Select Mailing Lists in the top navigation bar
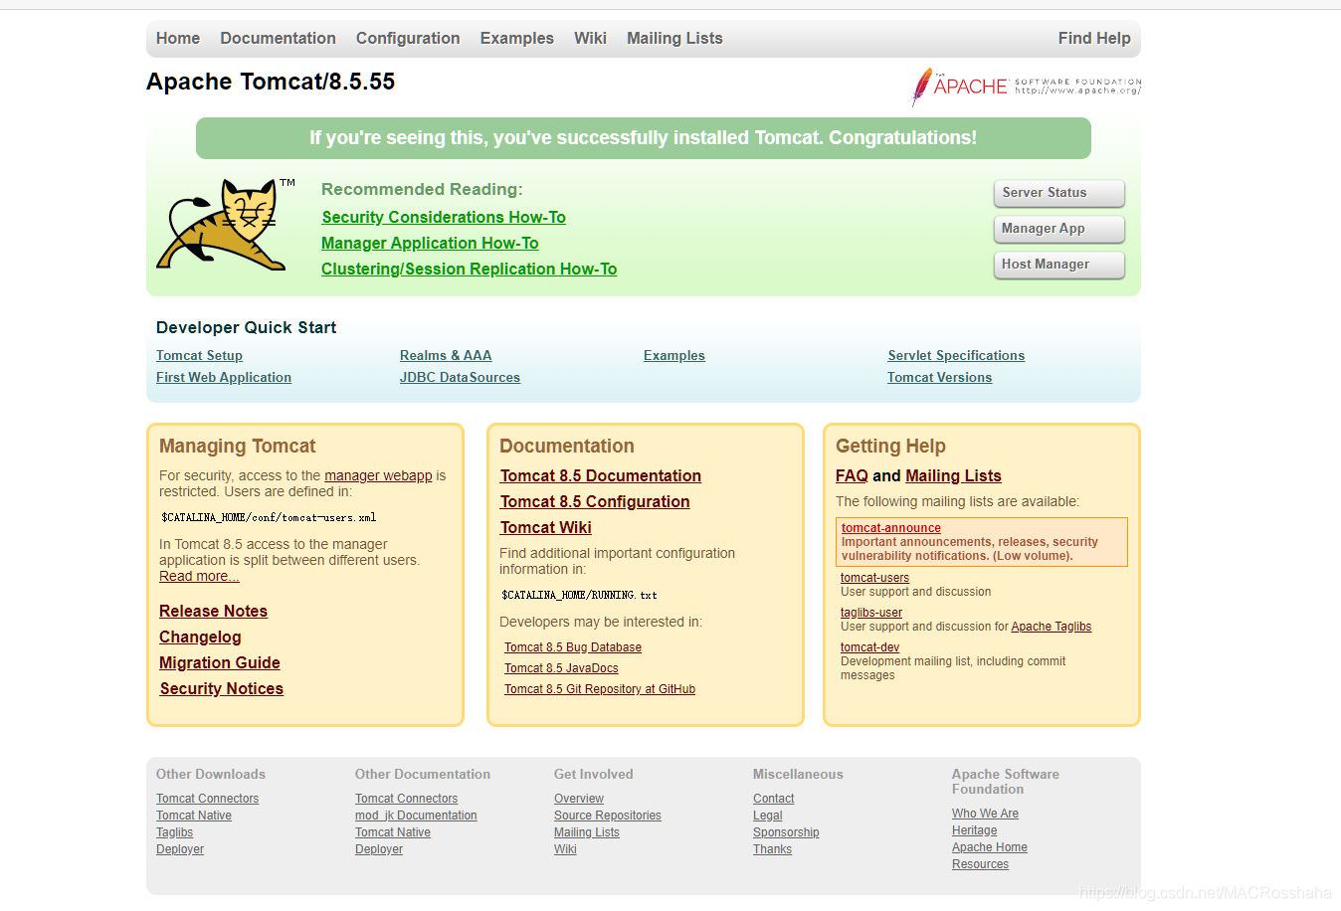The height and width of the screenshot is (911, 1341). coord(674,38)
